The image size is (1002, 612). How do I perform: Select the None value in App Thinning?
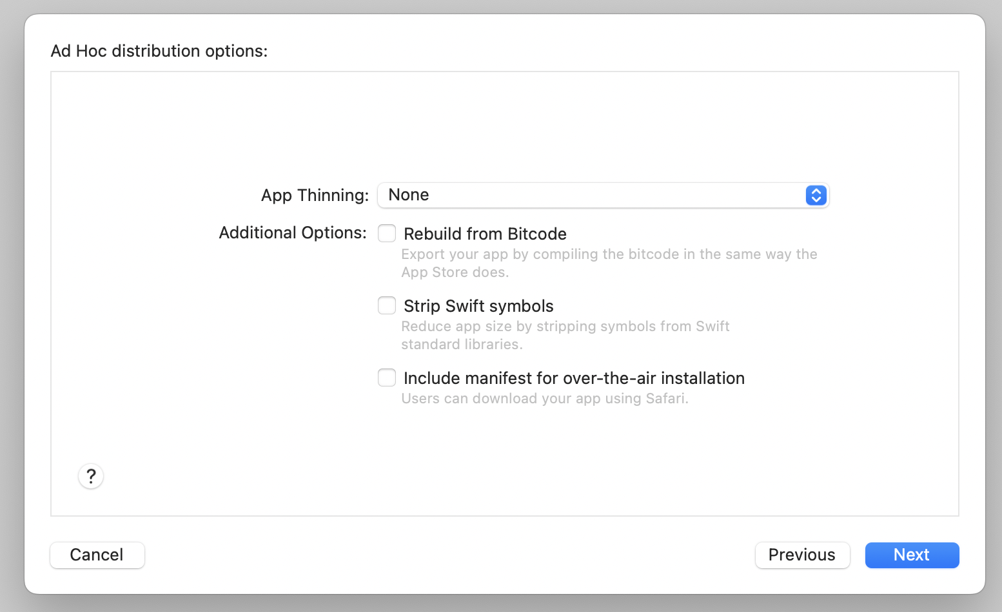point(409,195)
